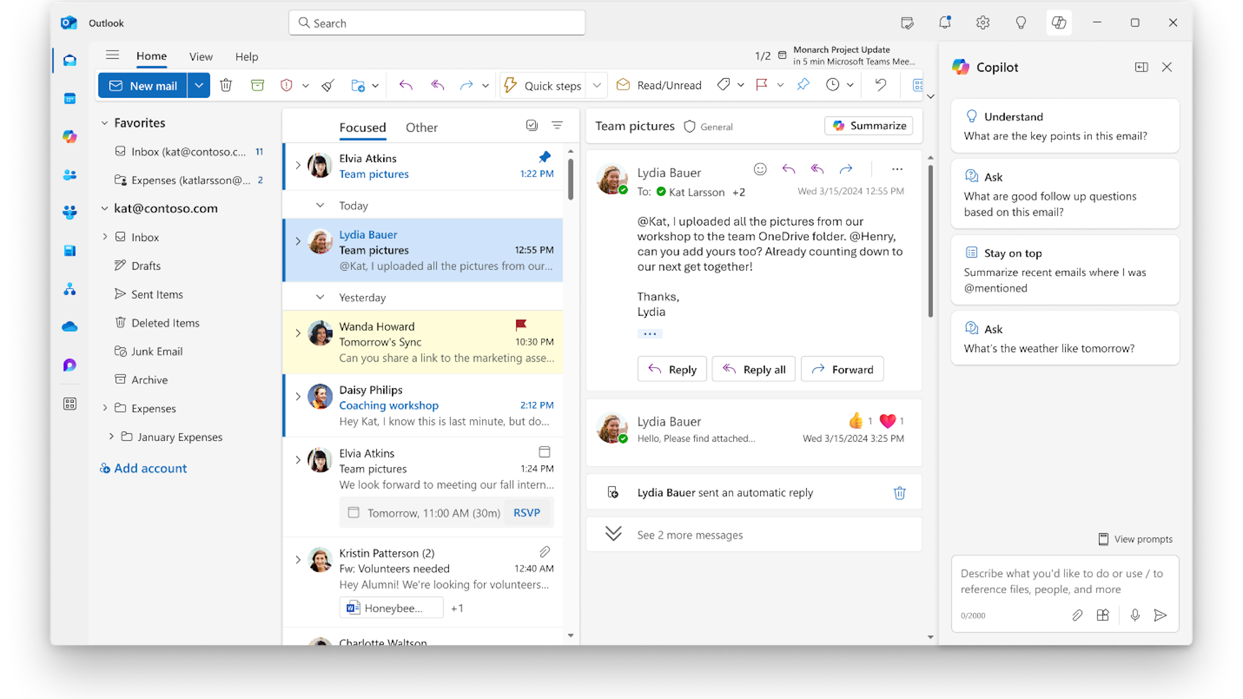Switch to the Focused inbox tab
This screenshot has width=1243, height=699.
[x=362, y=127]
